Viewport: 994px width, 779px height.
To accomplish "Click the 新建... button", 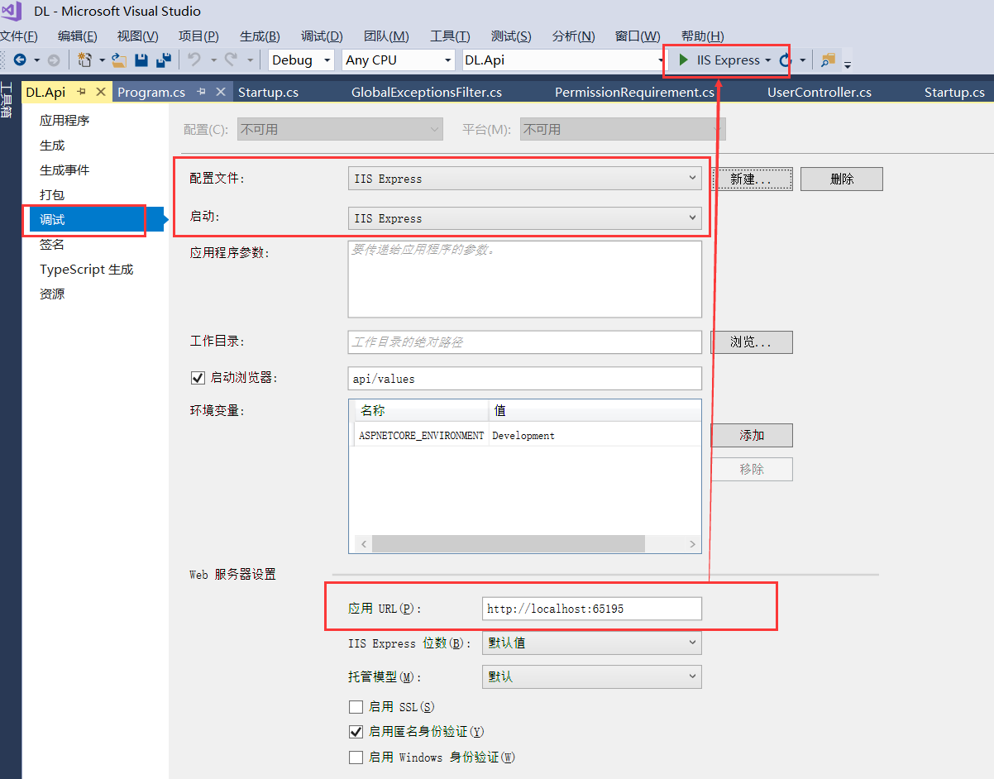I will click(x=752, y=179).
